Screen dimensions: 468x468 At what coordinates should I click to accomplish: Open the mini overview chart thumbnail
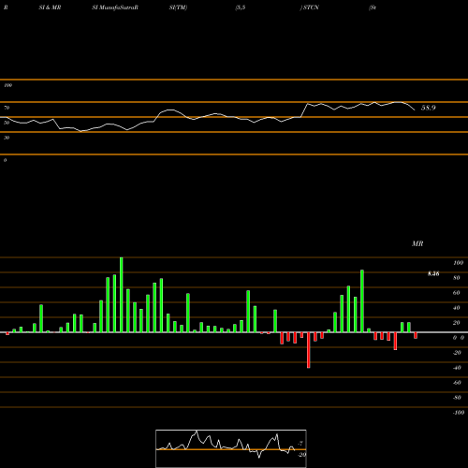pyautogui.click(x=231, y=448)
